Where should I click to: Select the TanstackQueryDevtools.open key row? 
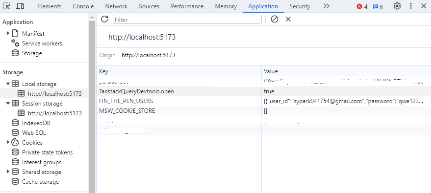pos(179,91)
